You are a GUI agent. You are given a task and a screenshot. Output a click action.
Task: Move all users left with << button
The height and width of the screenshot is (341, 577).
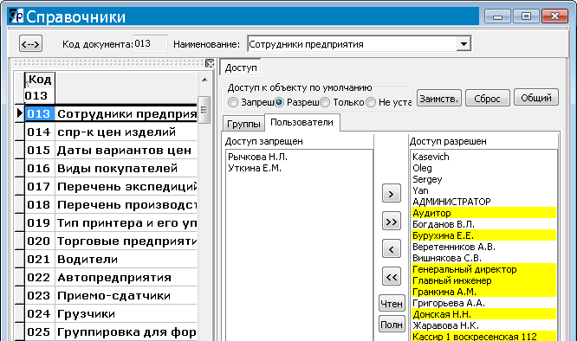[x=392, y=277]
